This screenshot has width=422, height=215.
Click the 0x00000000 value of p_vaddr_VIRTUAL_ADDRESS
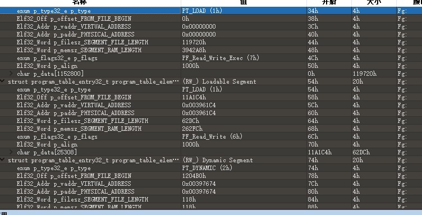199,26
